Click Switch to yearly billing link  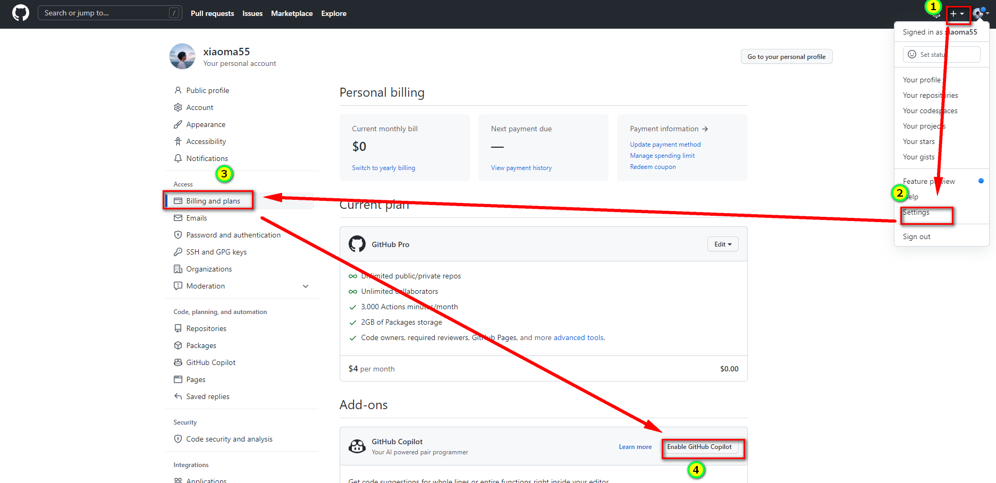[383, 168]
